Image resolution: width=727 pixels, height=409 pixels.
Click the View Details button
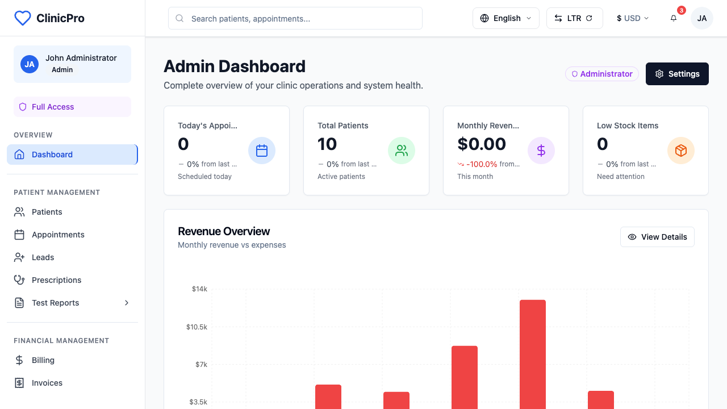pos(657,237)
